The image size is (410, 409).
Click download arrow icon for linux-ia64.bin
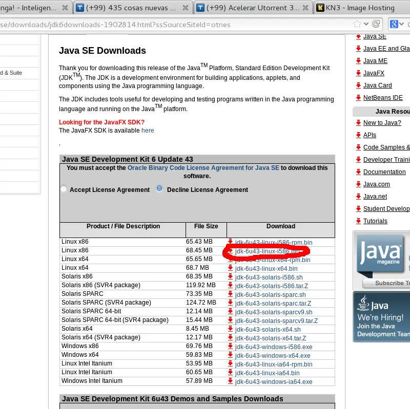click(x=230, y=372)
